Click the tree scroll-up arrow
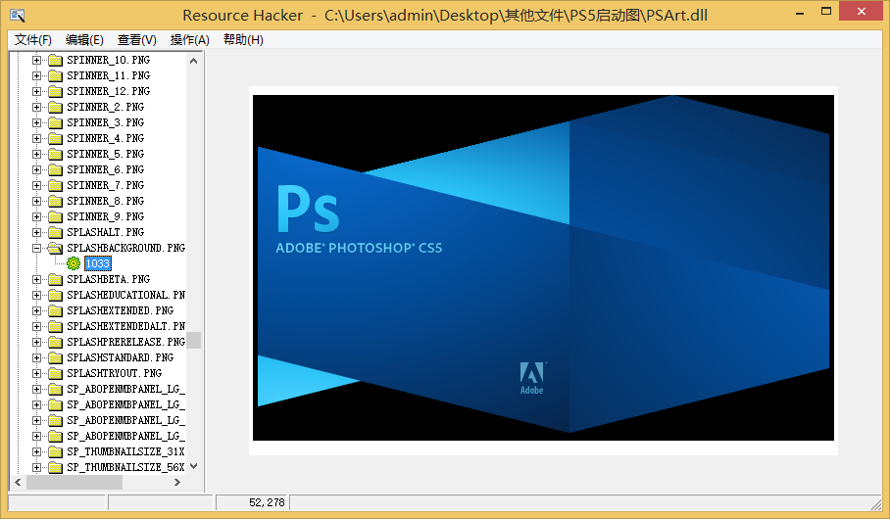The image size is (890, 519). coord(193,60)
